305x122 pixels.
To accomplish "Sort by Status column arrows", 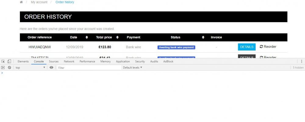I will point(203,37).
